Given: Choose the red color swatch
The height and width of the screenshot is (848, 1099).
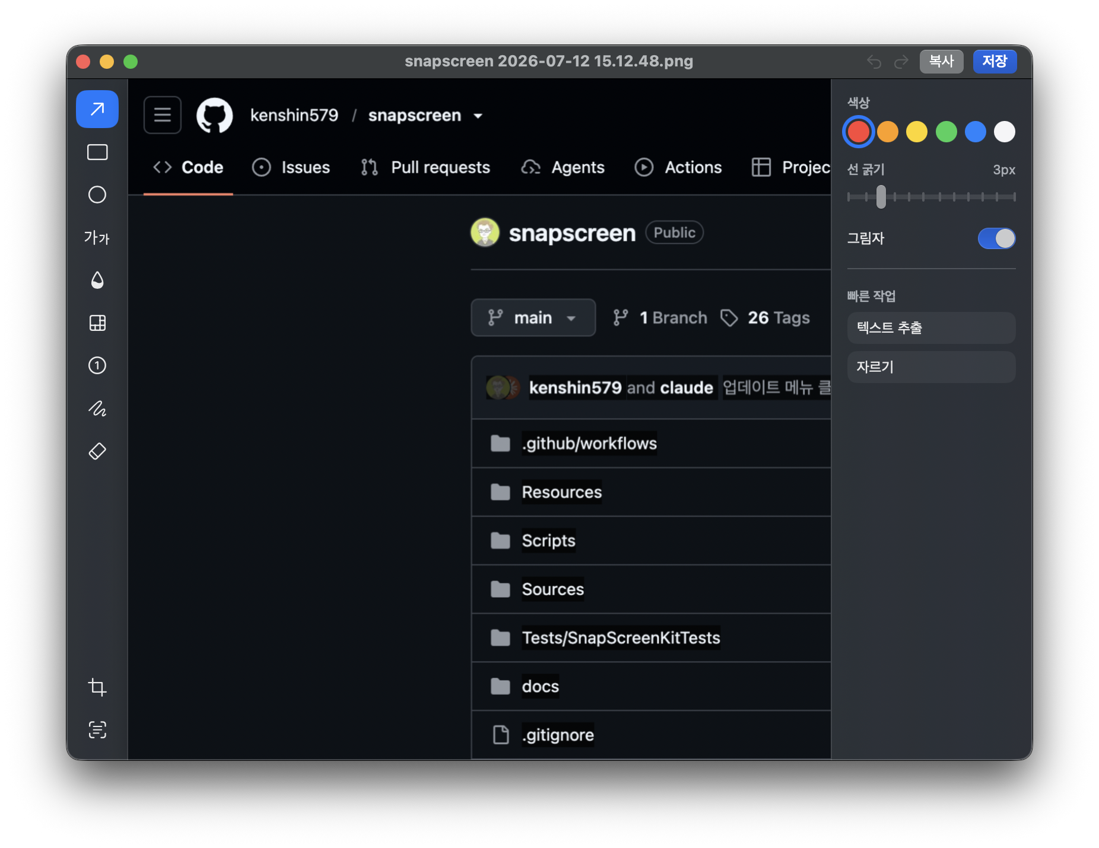Looking at the screenshot, I should pyautogui.click(x=858, y=132).
